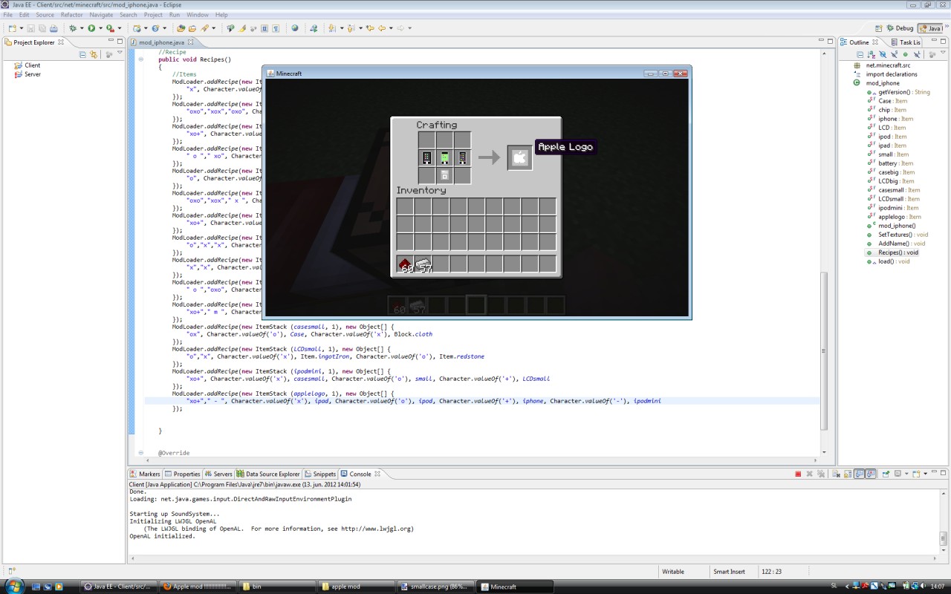Collapse All in Outline toolbar
The width and height of the screenshot is (951, 594).
(860, 54)
